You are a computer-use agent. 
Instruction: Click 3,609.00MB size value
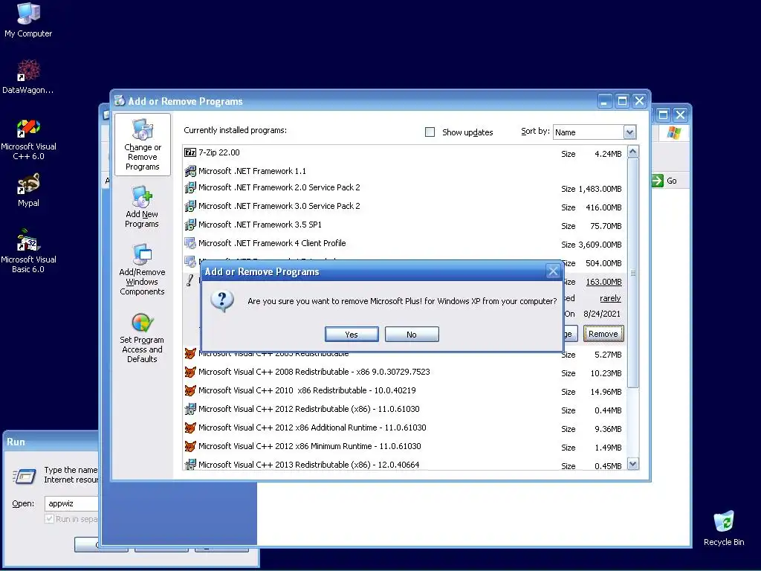point(600,245)
